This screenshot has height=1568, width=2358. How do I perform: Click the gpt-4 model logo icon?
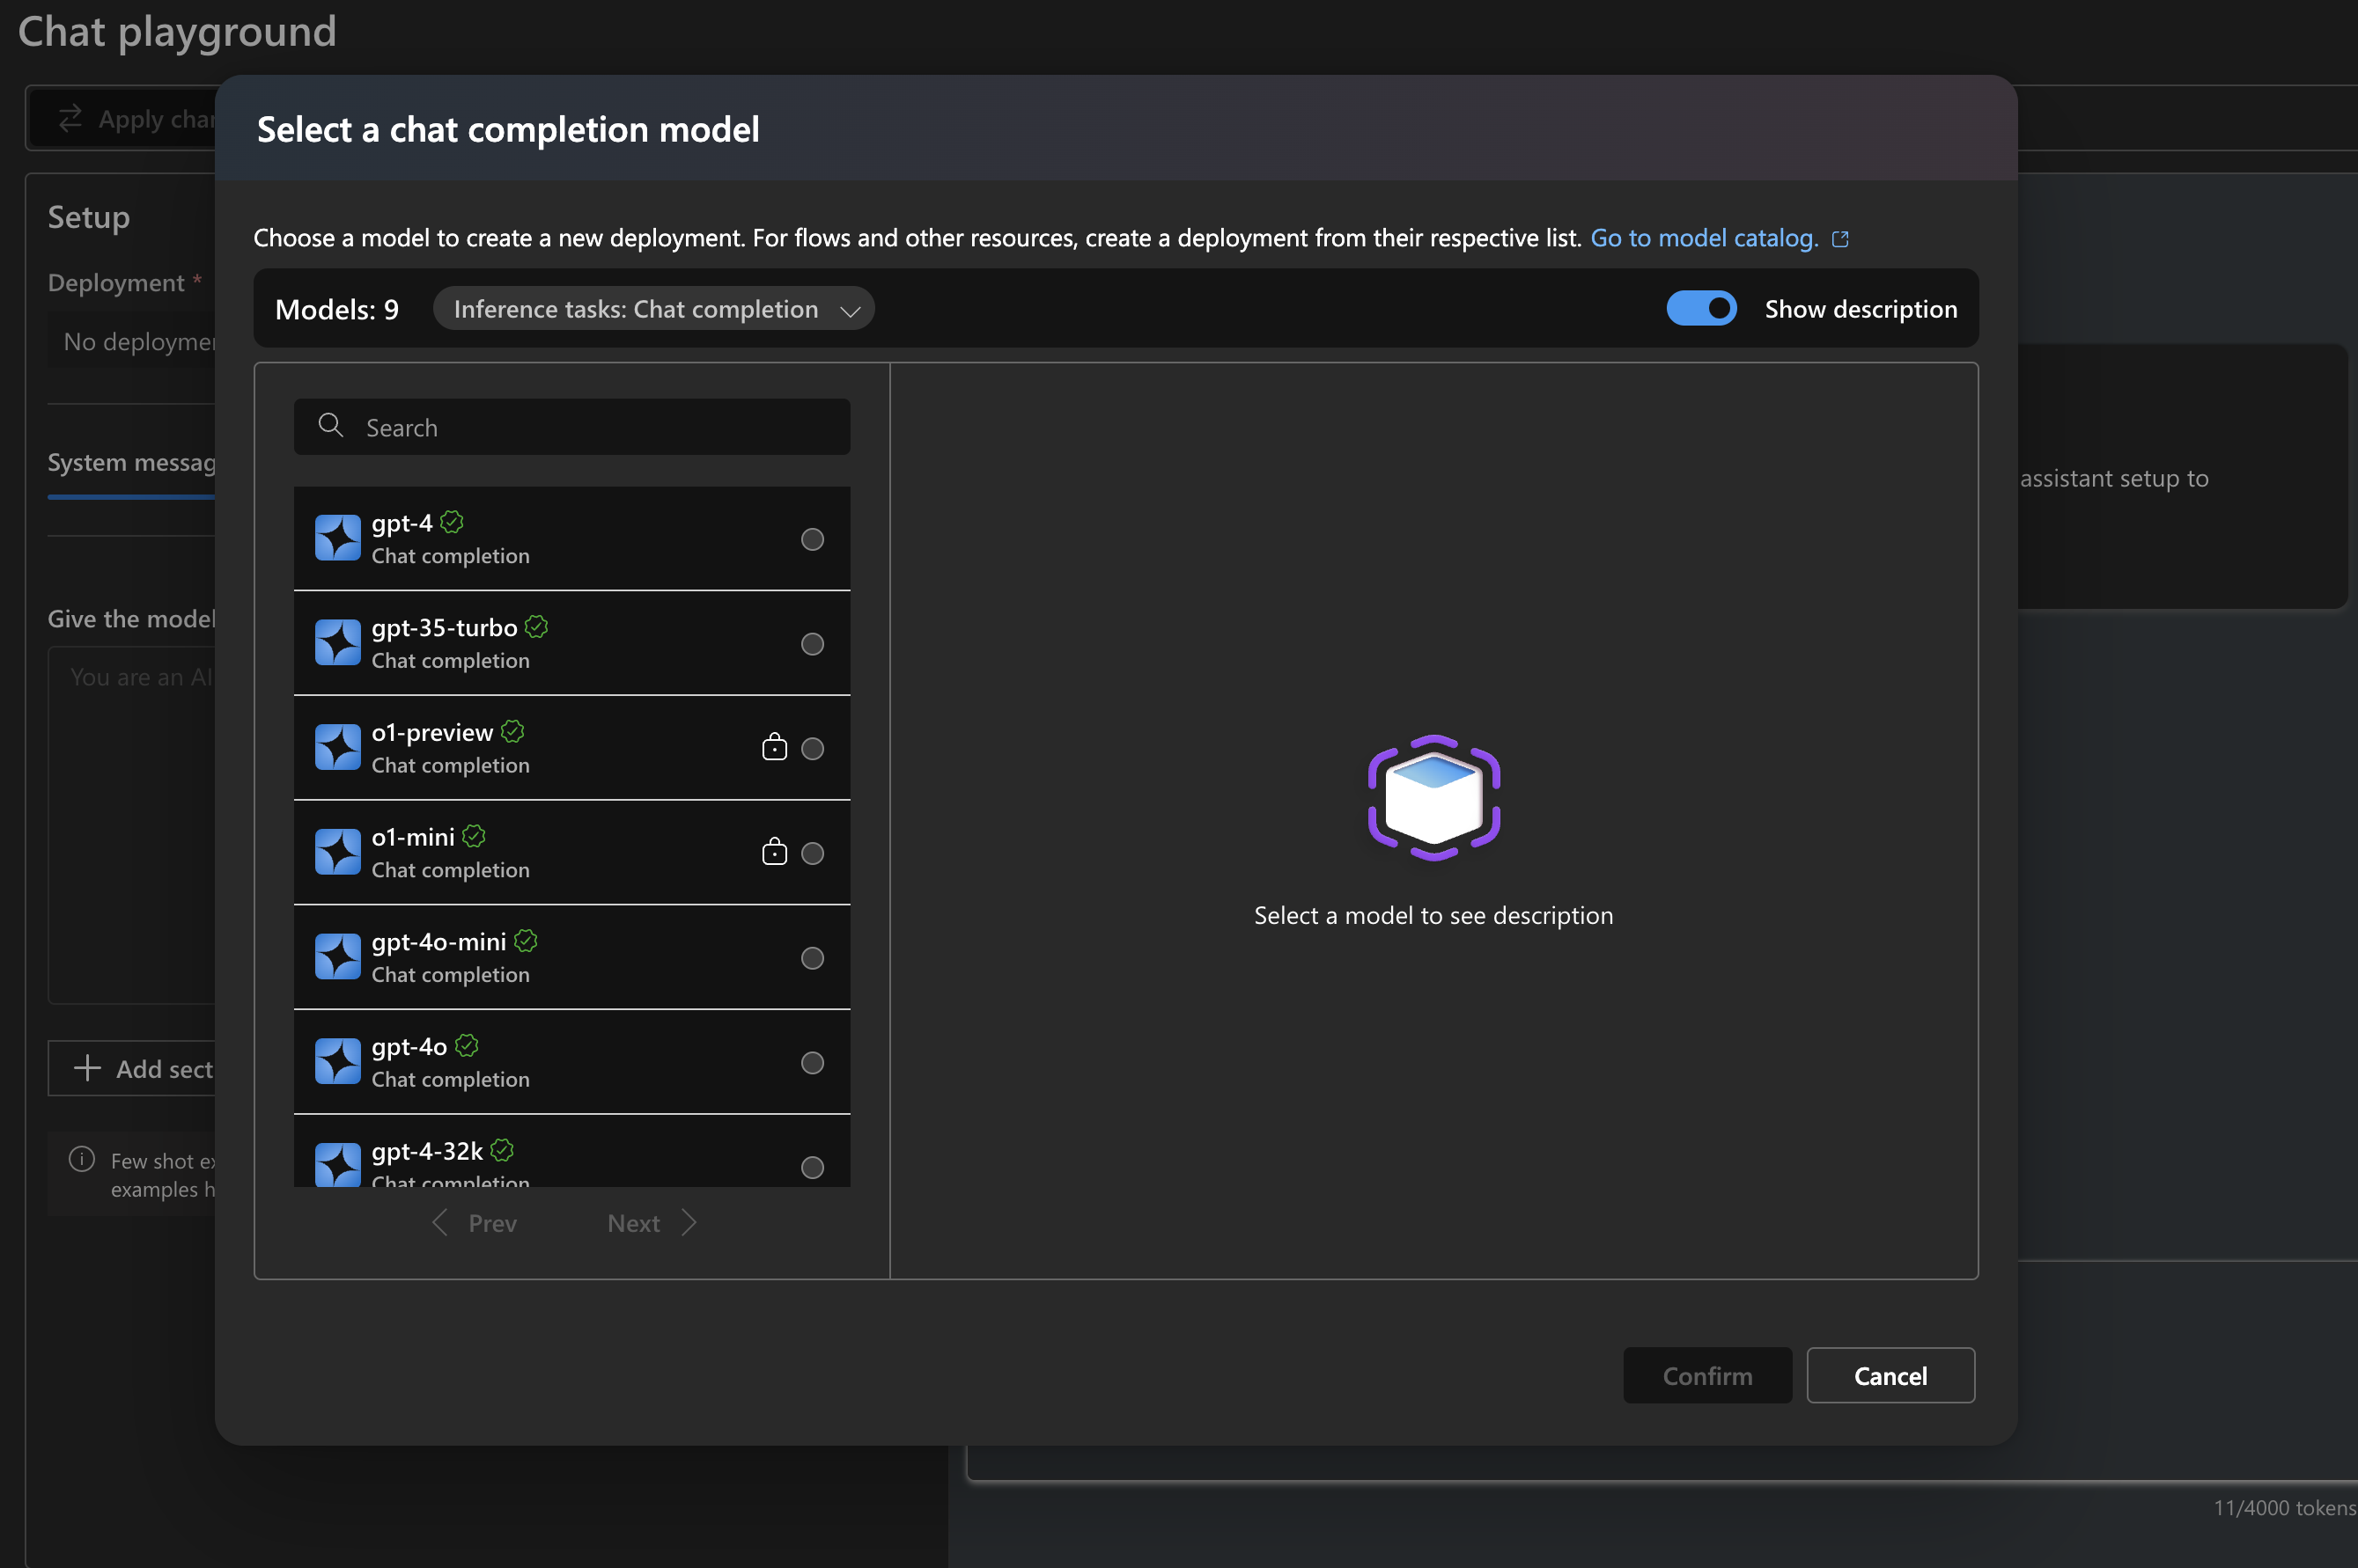pos(337,538)
